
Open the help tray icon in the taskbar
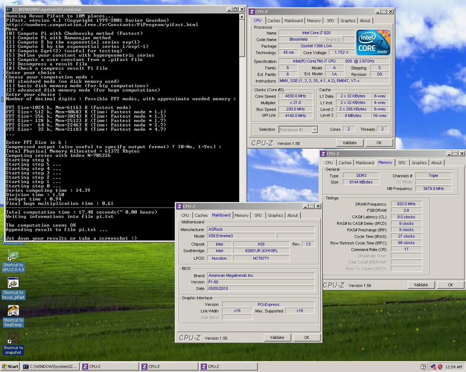[x=423, y=367]
